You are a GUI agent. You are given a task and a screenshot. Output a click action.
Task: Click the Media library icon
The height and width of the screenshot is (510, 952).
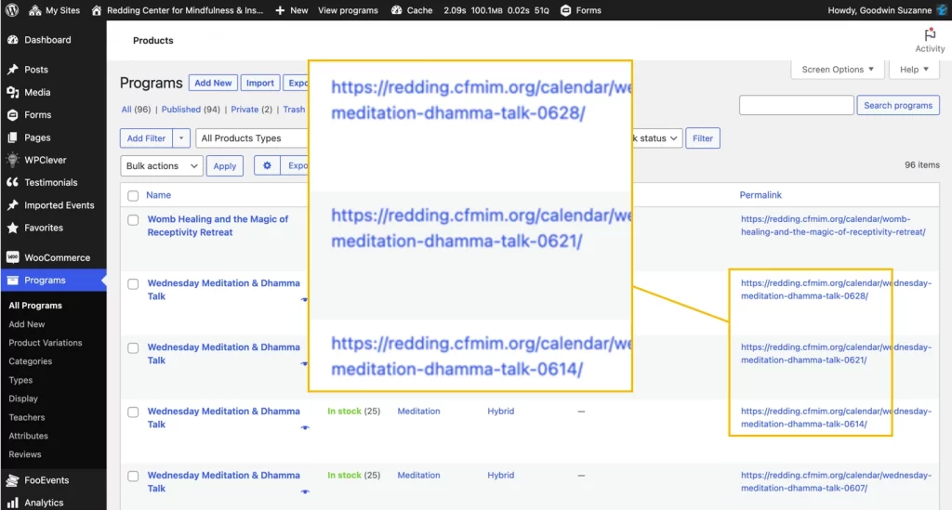coord(13,92)
